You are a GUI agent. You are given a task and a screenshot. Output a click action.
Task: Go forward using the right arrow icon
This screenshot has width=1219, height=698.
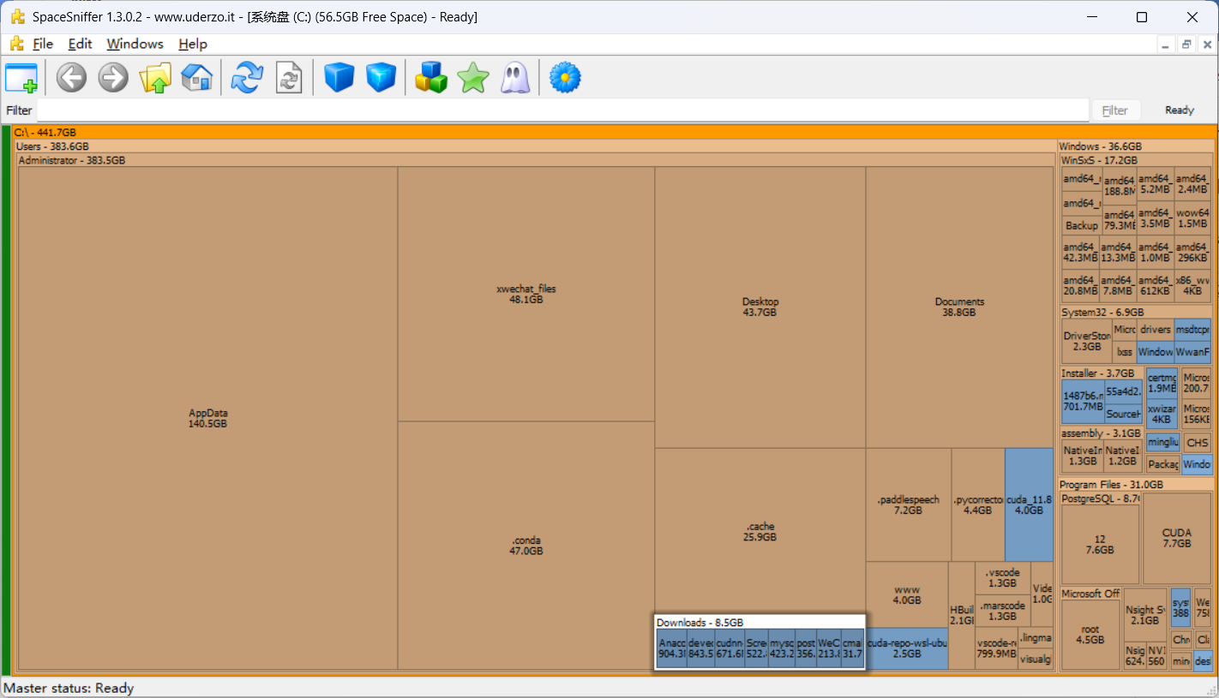point(113,78)
